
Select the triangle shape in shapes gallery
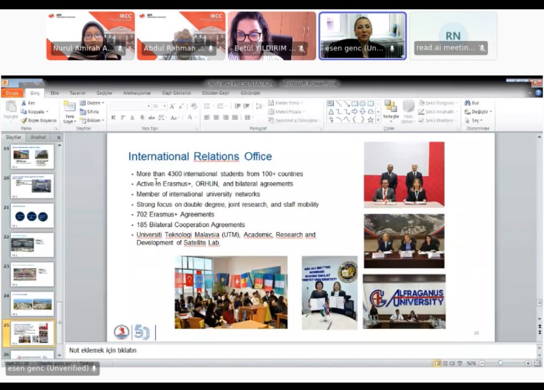pyautogui.click(x=331, y=111)
